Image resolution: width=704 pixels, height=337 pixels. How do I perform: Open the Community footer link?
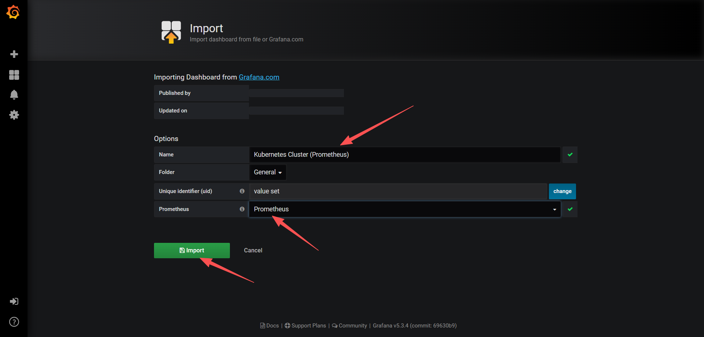349,326
